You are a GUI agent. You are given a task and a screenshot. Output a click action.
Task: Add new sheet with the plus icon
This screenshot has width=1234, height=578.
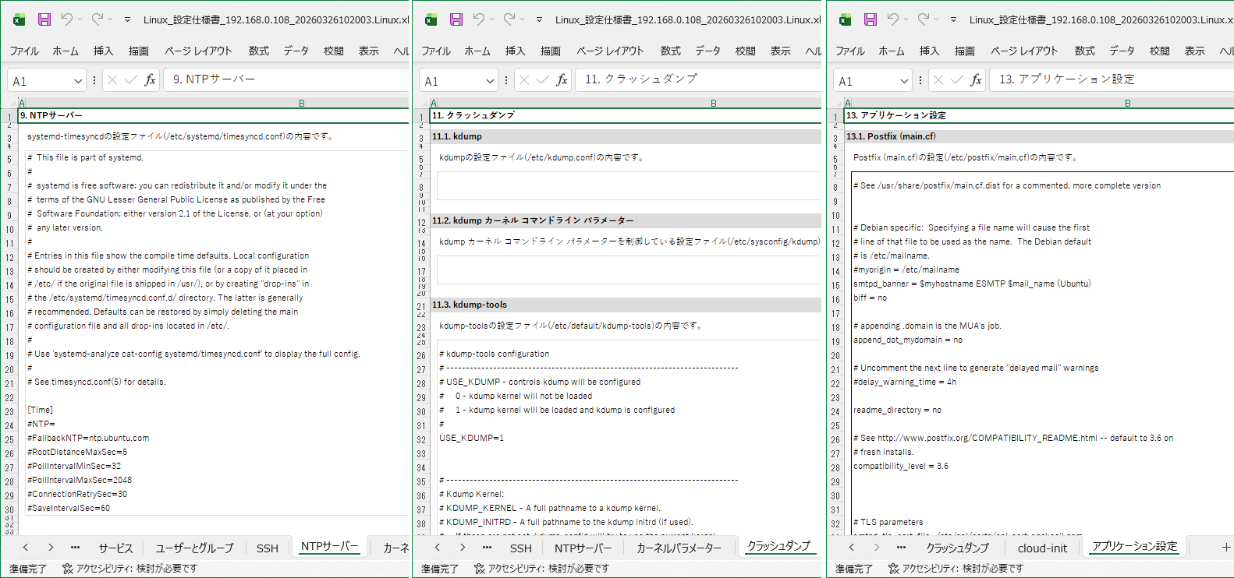1225,548
